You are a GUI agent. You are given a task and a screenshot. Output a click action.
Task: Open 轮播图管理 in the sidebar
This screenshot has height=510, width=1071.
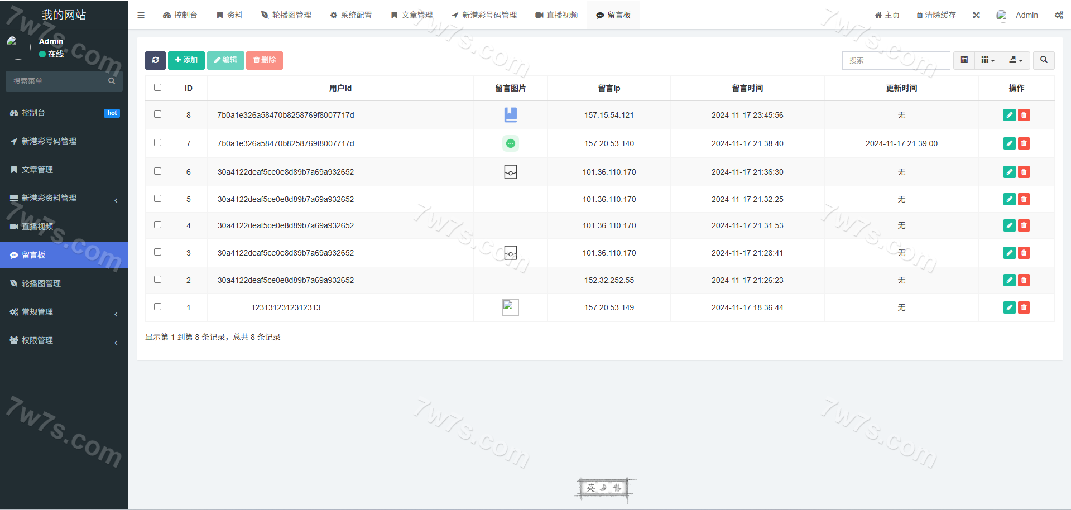(41, 283)
